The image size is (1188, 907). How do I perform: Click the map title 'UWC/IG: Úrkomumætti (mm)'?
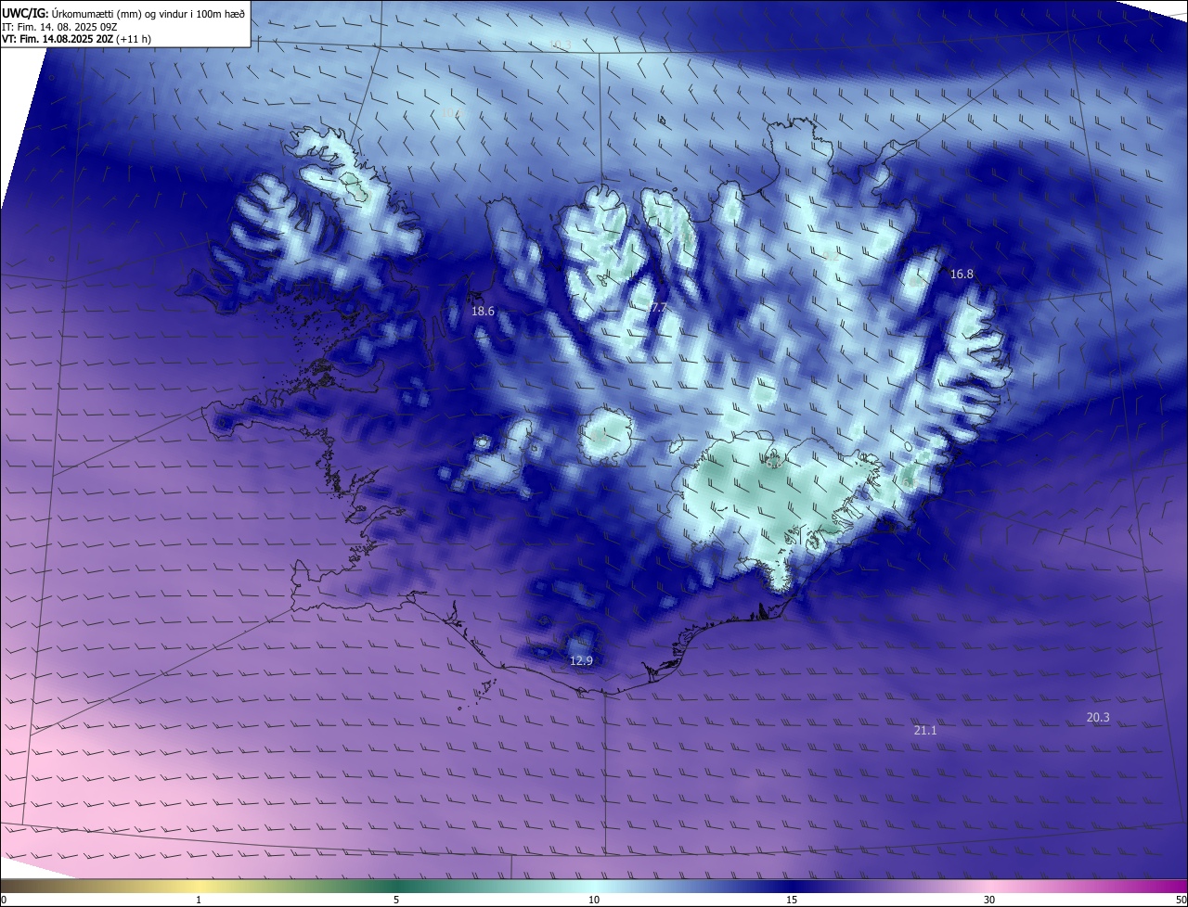(71, 13)
